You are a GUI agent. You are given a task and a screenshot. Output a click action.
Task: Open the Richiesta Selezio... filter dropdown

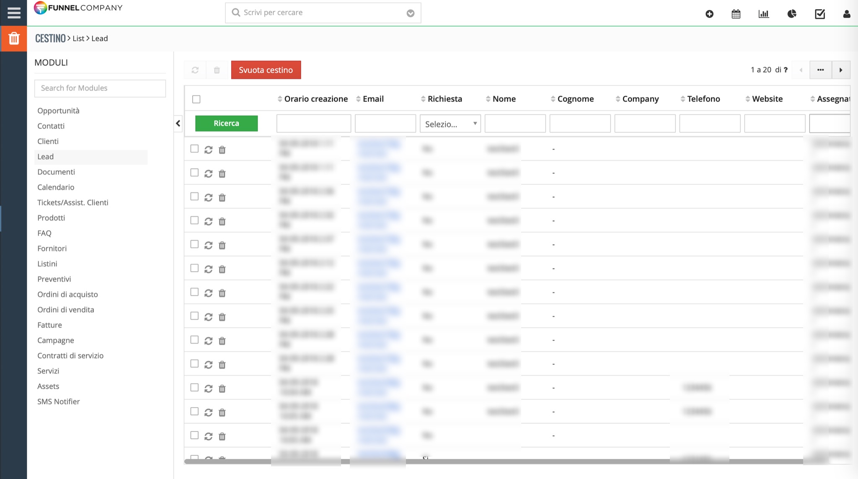(x=450, y=124)
